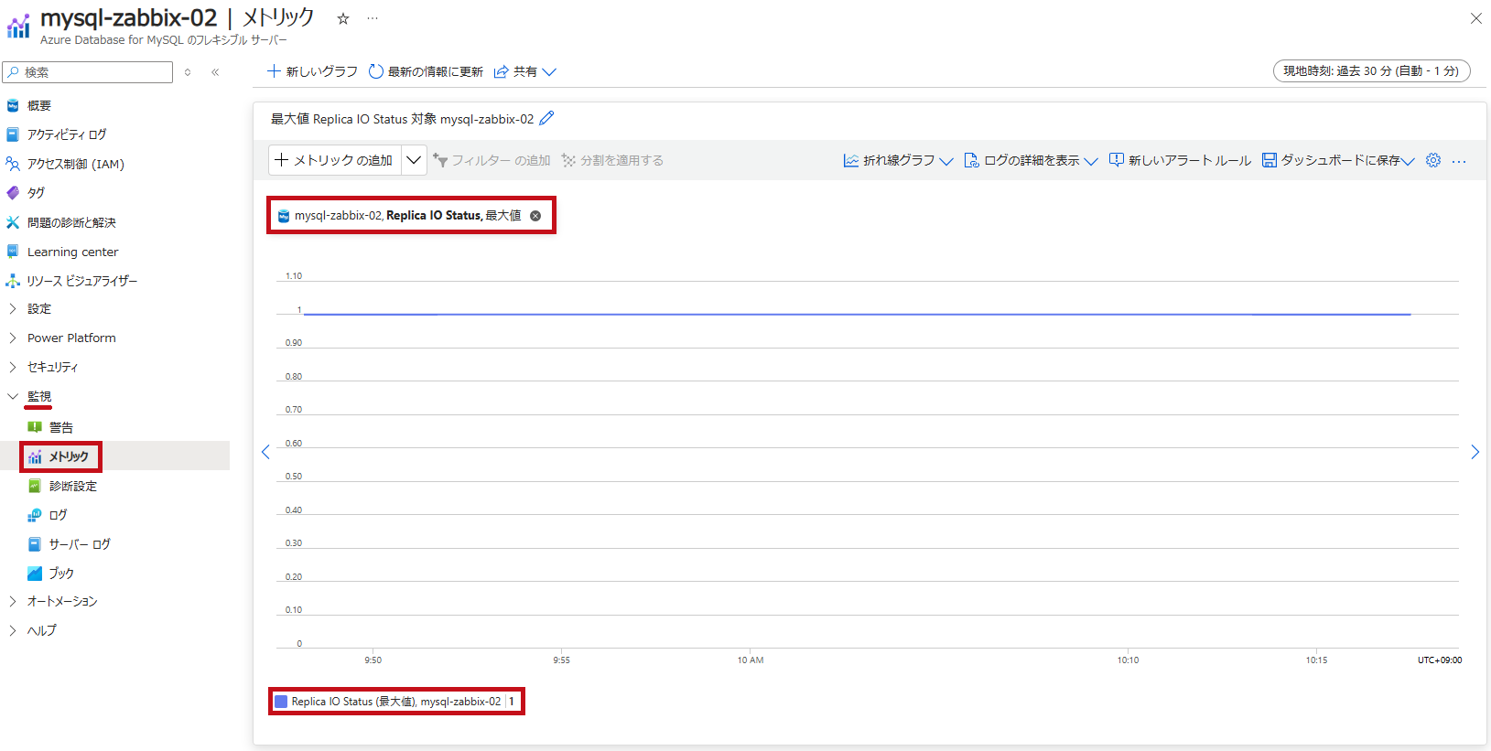The image size is (1491, 751).
Task: Create a new alert rule (新しいアラート ルール)
Action: tap(1180, 160)
